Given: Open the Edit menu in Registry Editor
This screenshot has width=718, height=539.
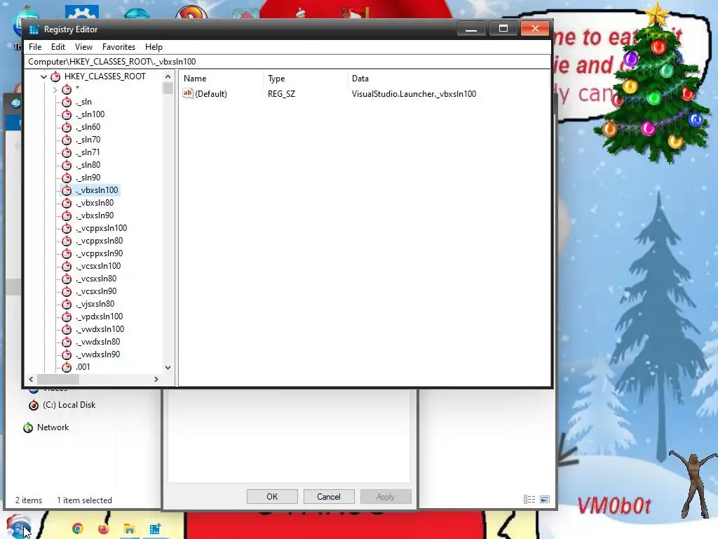Looking at the screenshot, I should pyautogui.click(x=57, y=47).
